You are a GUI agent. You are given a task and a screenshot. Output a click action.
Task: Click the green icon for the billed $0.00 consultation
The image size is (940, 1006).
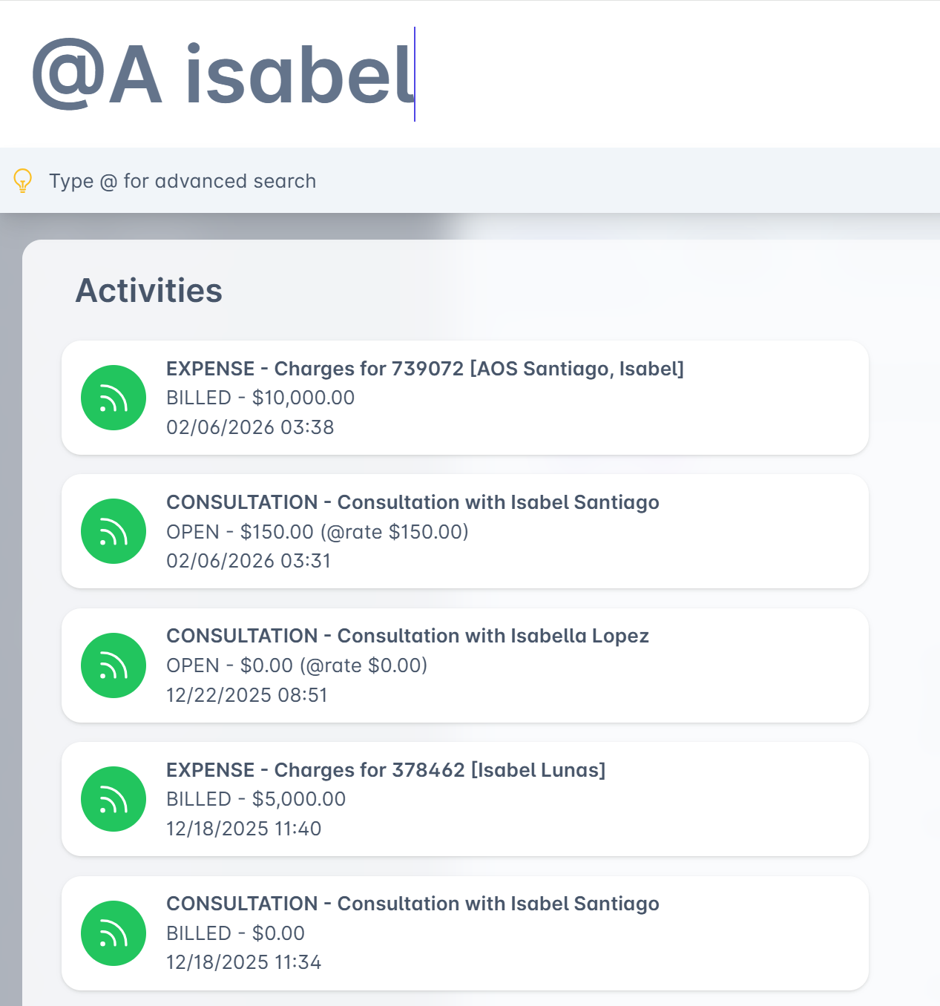point(114,933)
